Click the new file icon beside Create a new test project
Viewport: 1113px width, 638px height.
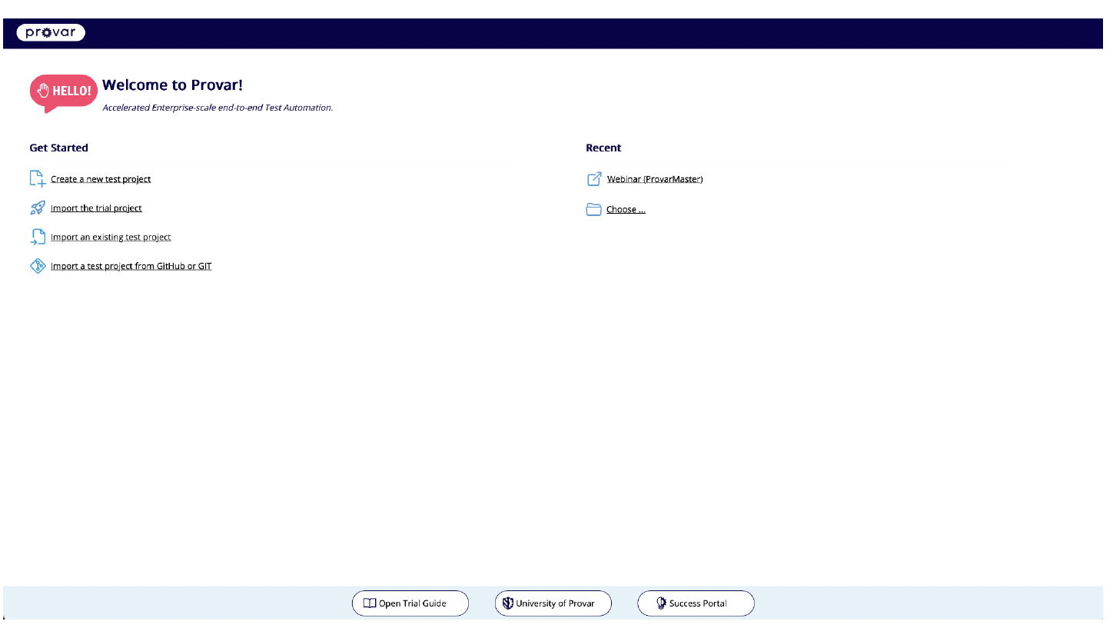[x=38, y=179]
